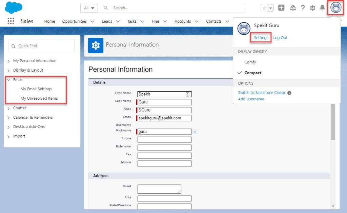Collapse the Email tree node

(x=8, y=80)
